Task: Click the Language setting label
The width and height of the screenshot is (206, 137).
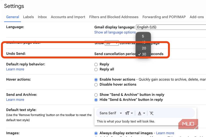Action: [15, 27]
